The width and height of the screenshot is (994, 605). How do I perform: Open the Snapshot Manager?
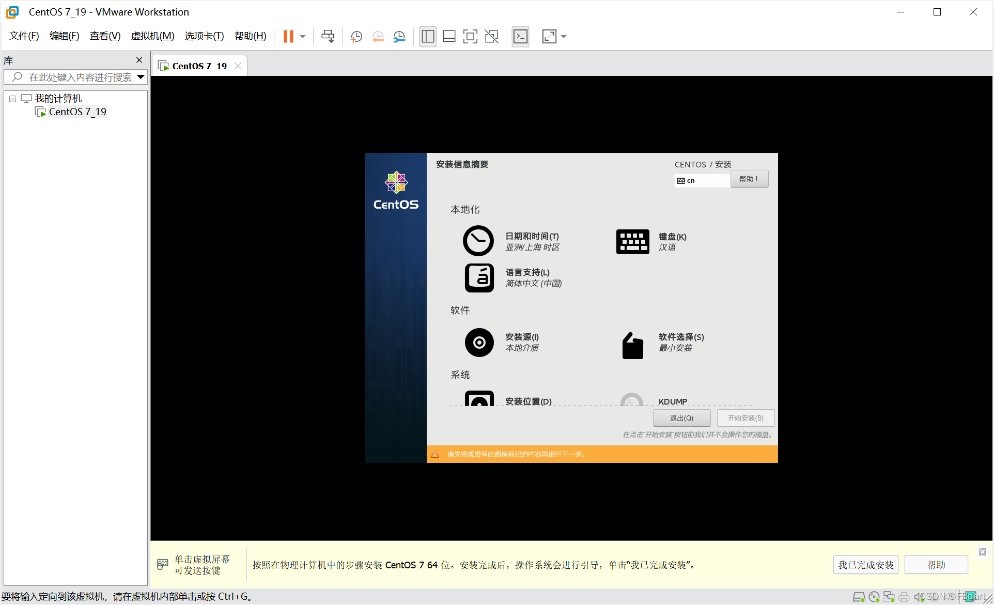pos(399,36)
